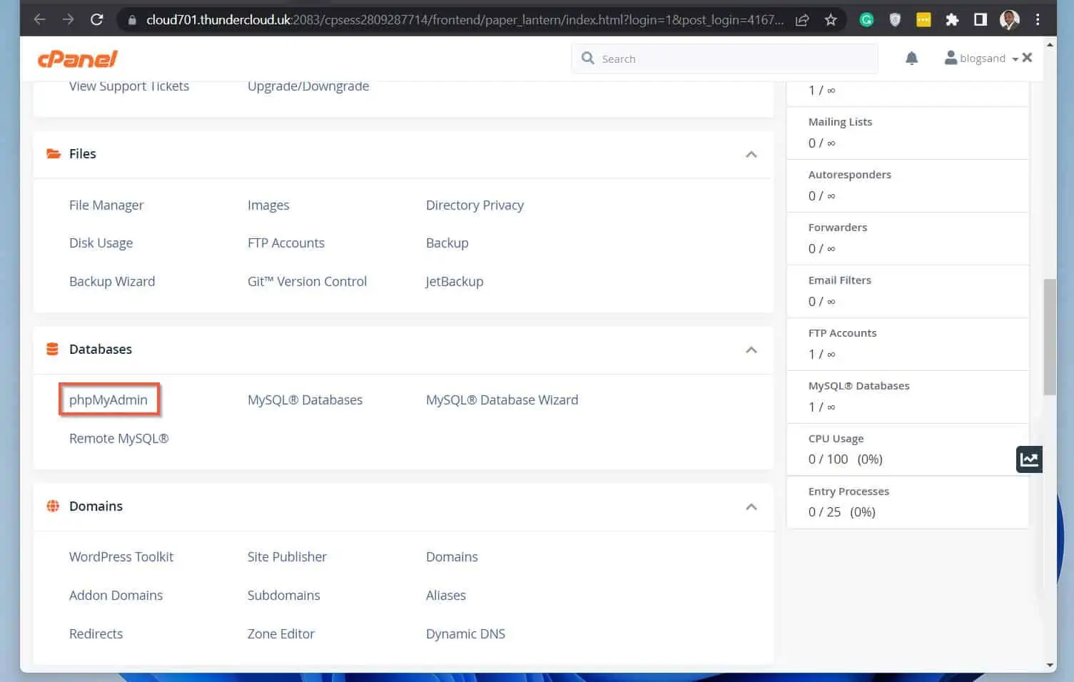The height and width of the screenshot is (682, 1074).
Task: Share this page from the address bar
Action: pyautogui.click(x=802, y=20)
